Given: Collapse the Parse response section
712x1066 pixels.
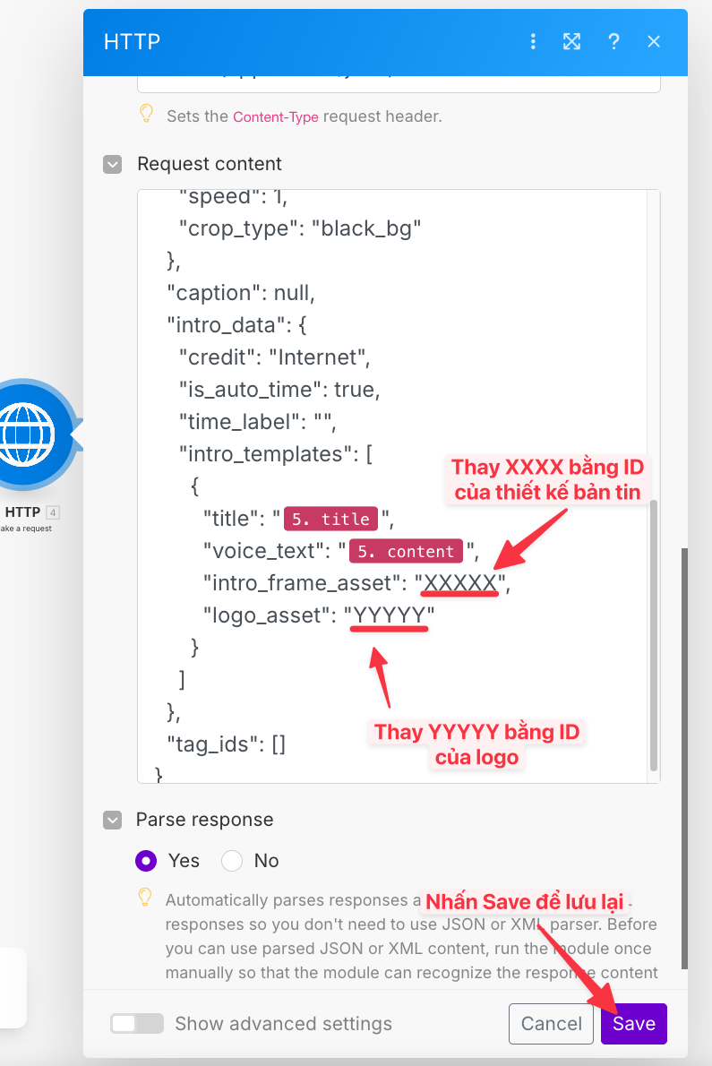Looking at the screenshot, I should pos(112,820).
